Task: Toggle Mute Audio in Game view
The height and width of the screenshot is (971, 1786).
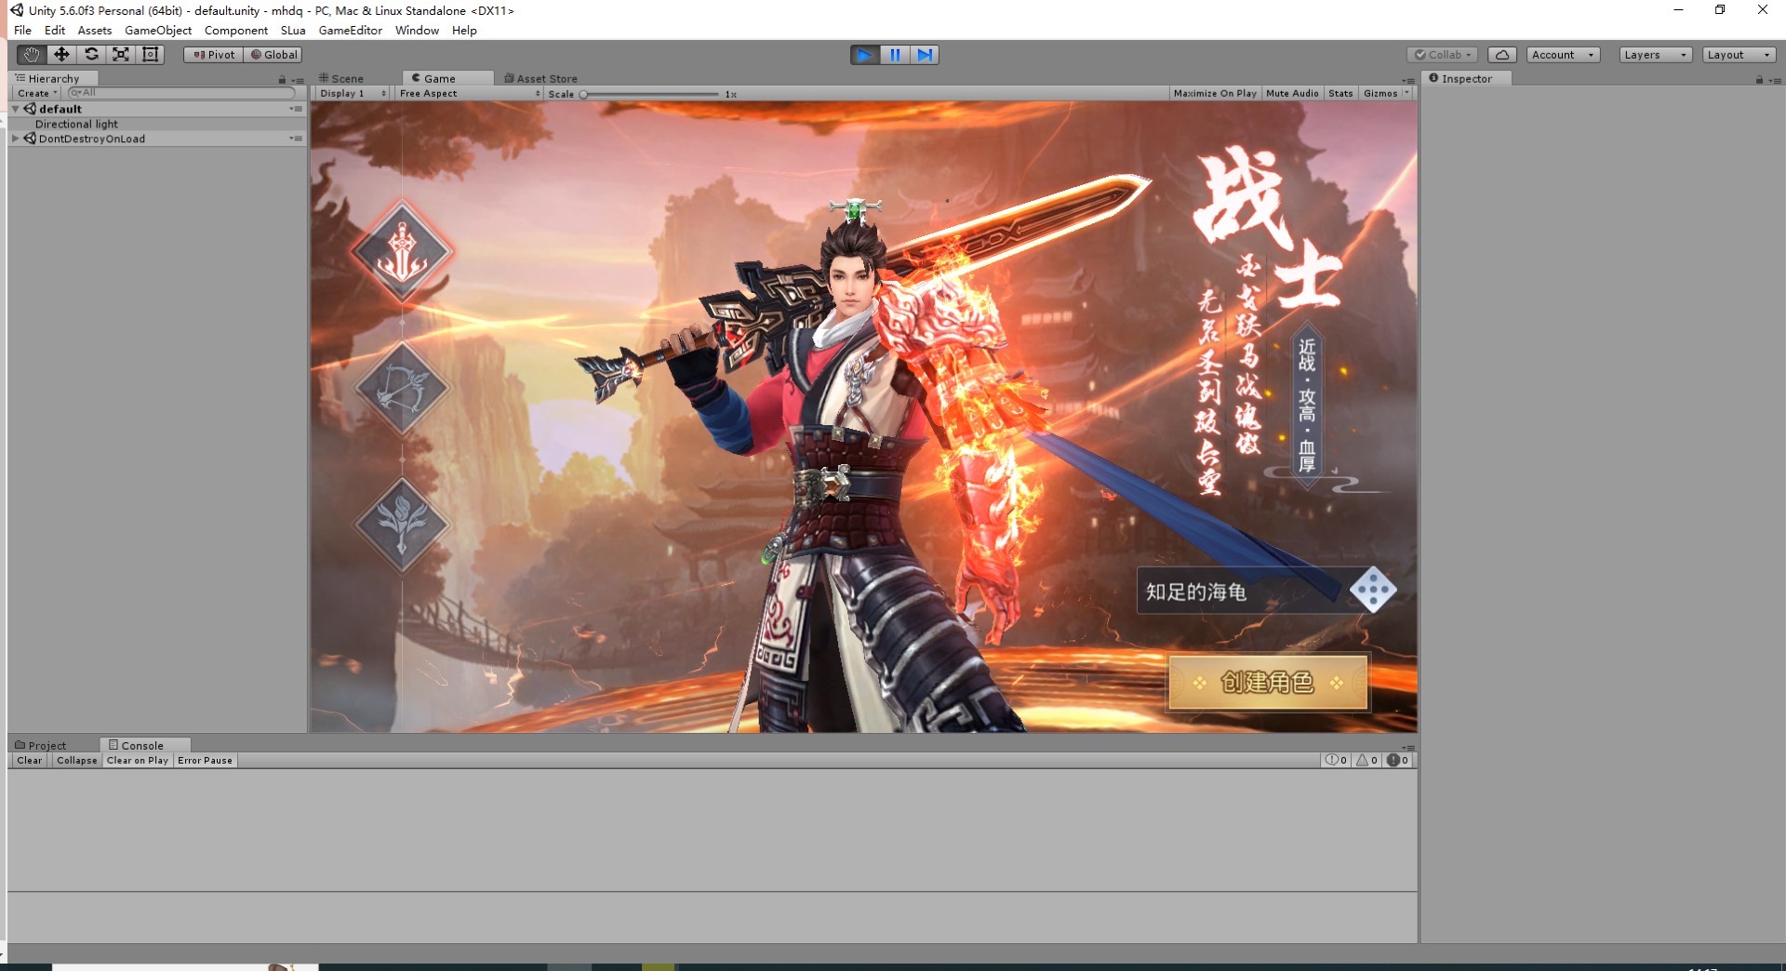Action: pyautogui.click(x=1292, y=93)
